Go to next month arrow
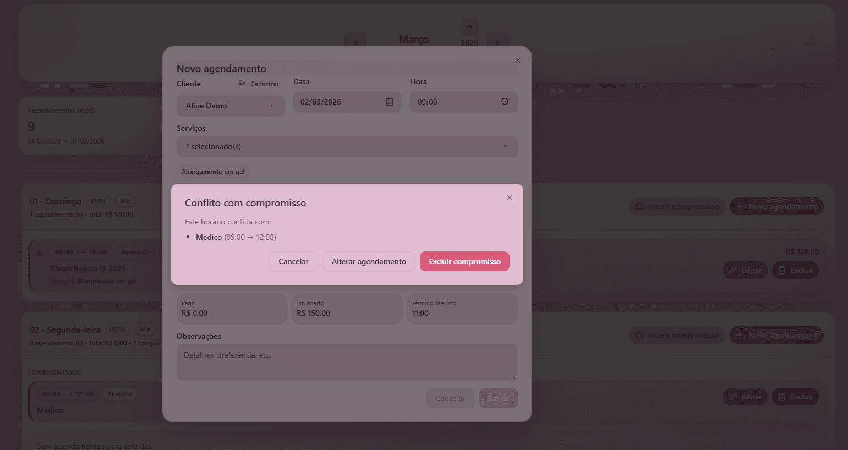 497,42
